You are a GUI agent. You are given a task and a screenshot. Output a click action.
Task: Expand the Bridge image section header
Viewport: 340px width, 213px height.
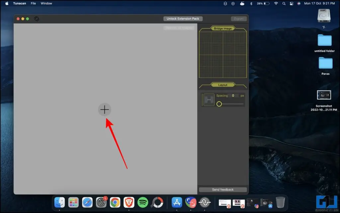pyautogui.click(x=222, y=28)
